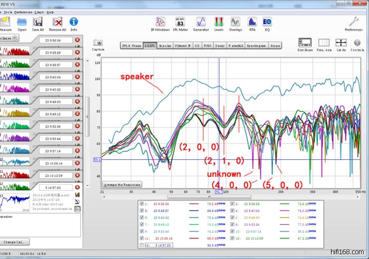
Task: Click the Change Cal... button
Action: click(x=16, y=242)
